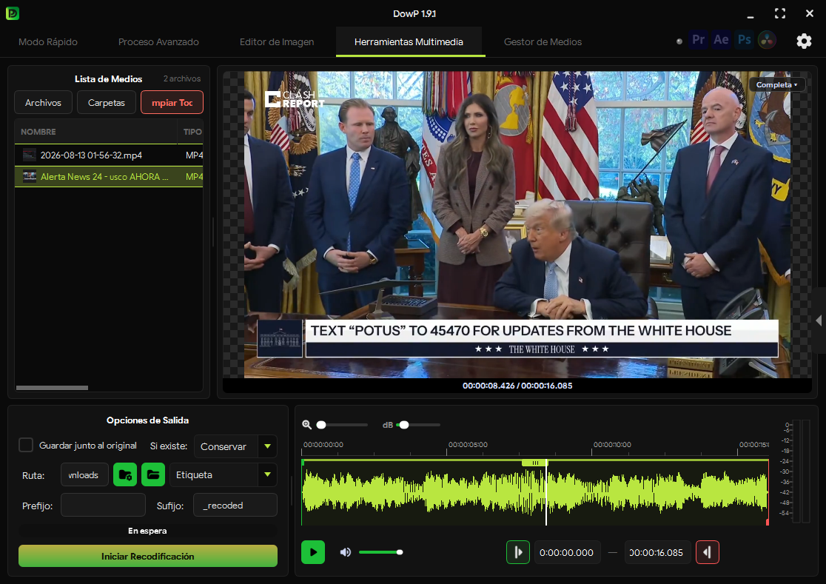This screenshot has height=584, width=826.
Task: Mute audio with the speaker icon
Action: tap(346, 552)
